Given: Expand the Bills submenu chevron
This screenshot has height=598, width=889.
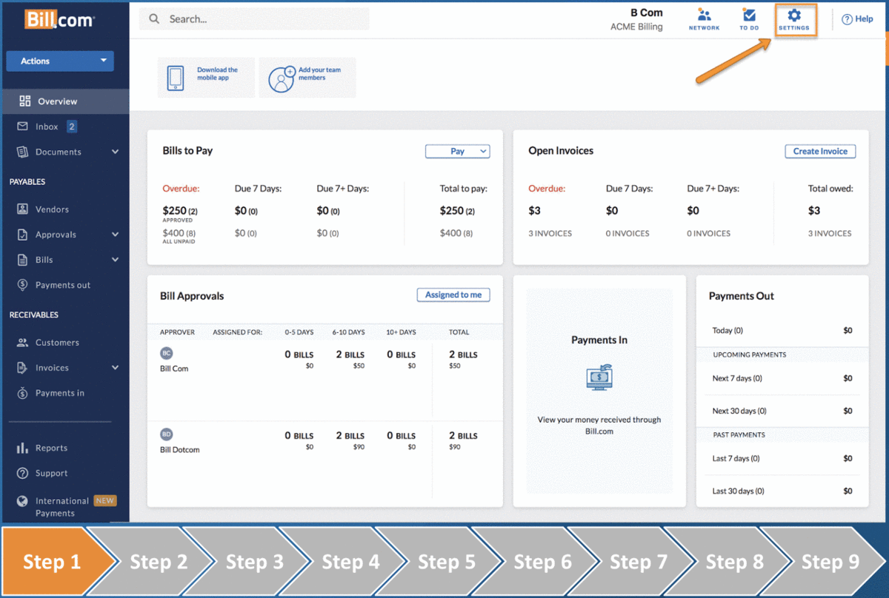Looking at the screenshot, I should (x=115, y=260).
